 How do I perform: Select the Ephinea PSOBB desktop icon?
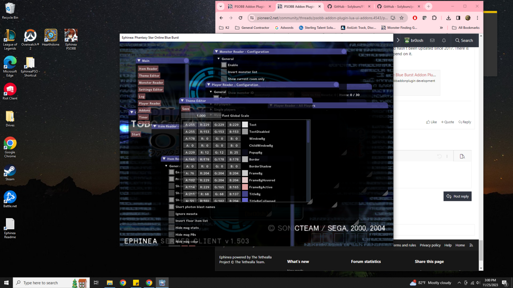[71, 40]
